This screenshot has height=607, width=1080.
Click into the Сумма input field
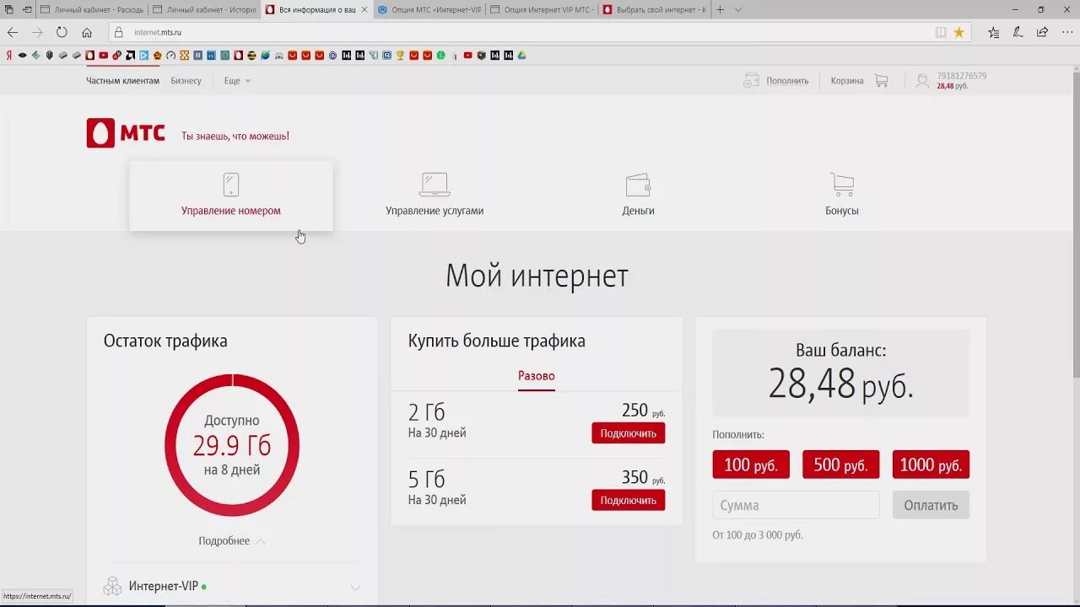[796, 505]
